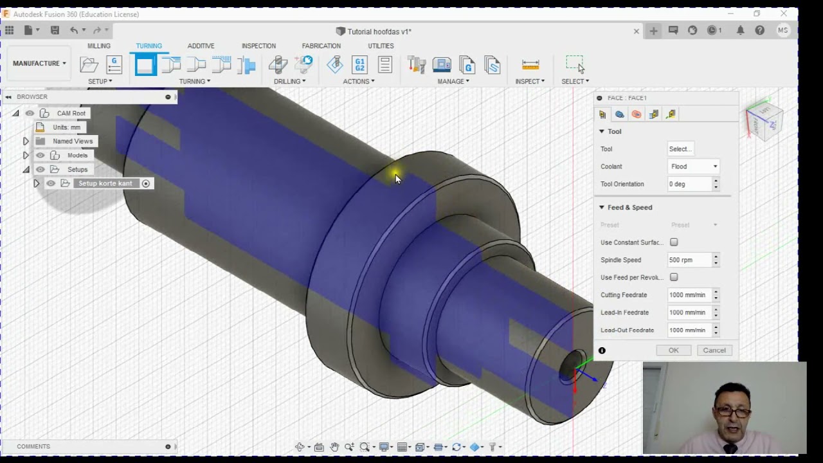Screen dimensions: 823x463
Task: Open the SETUP dropdown menu
Action: click(100, 82)
